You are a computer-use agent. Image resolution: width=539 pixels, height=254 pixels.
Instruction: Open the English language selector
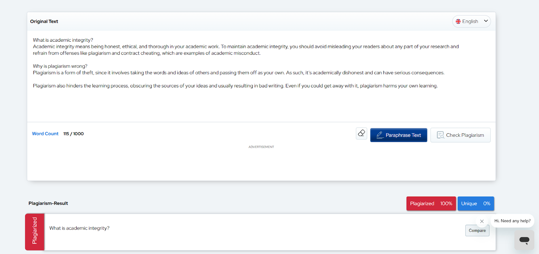tap(470, 22)
